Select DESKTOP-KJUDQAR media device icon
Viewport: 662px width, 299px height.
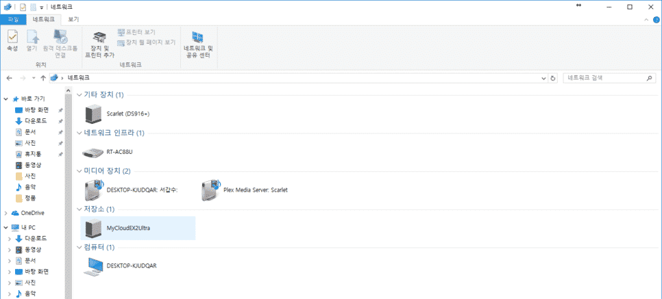(94, 190)
